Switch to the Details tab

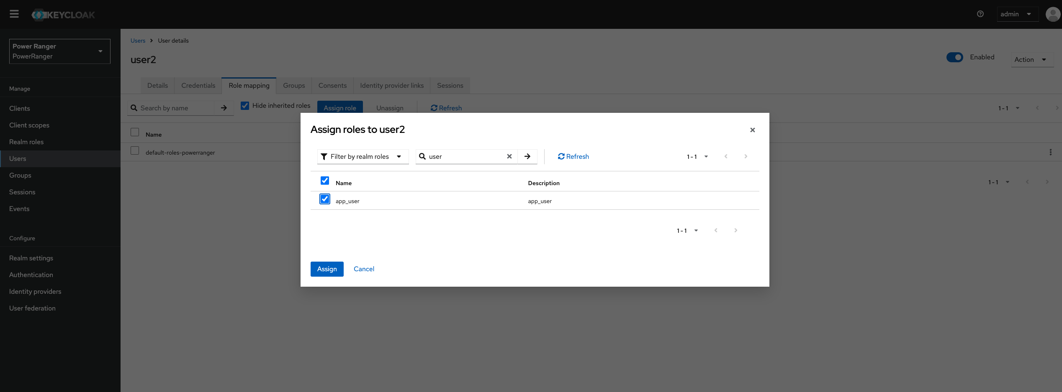pyautogui.click(x=157, y=85)
